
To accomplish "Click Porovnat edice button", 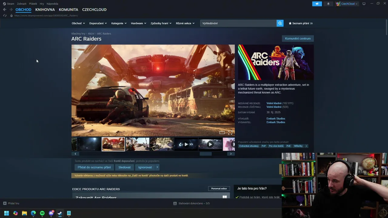I will (219, 188).
